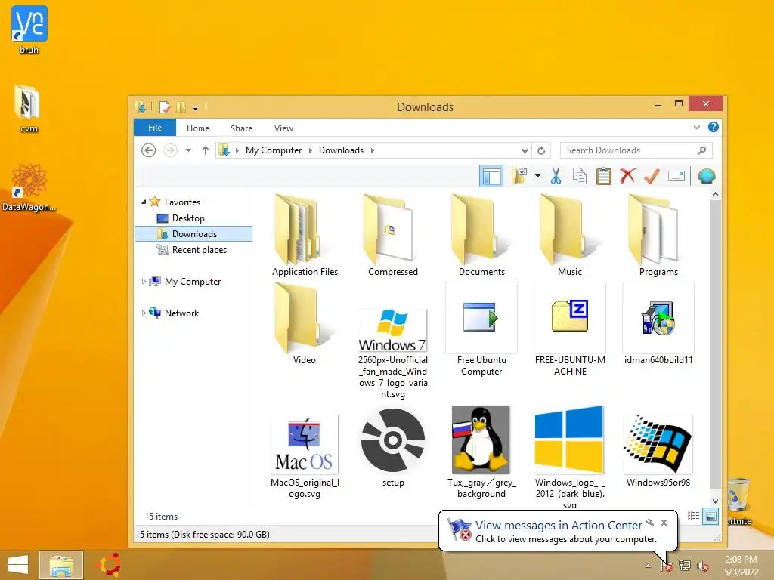Go back with the Back arrow
Viewport: 774px width, 580px height.
click(149, 150)
